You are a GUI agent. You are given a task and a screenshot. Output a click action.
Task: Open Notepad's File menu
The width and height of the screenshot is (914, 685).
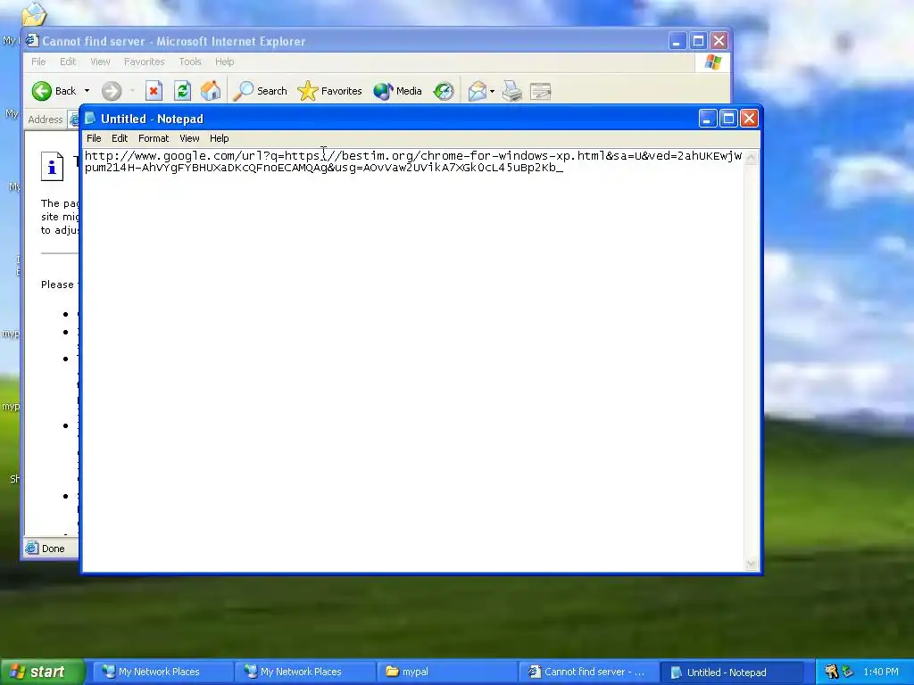click(x=93, y=138)
